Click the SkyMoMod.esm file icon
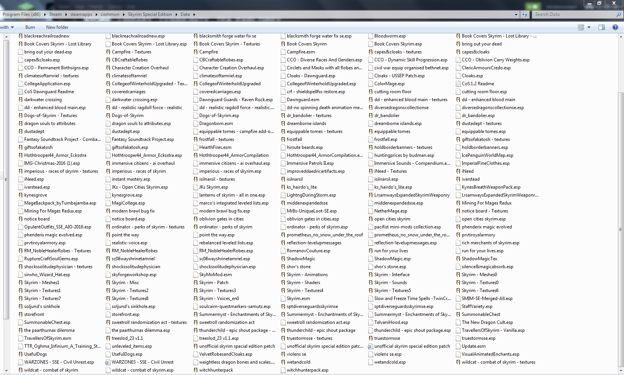Screen dimensions: 624x375 [196, 275]
